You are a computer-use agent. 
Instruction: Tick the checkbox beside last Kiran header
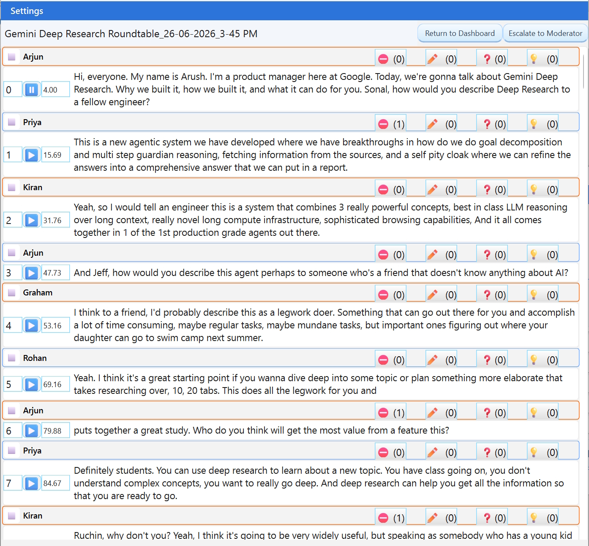tap(12, 516)
